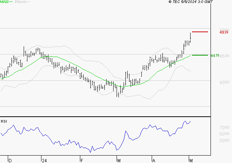232x163 pixels.
Task: Click the 5000 price axis label
Action: pos(224,30)
